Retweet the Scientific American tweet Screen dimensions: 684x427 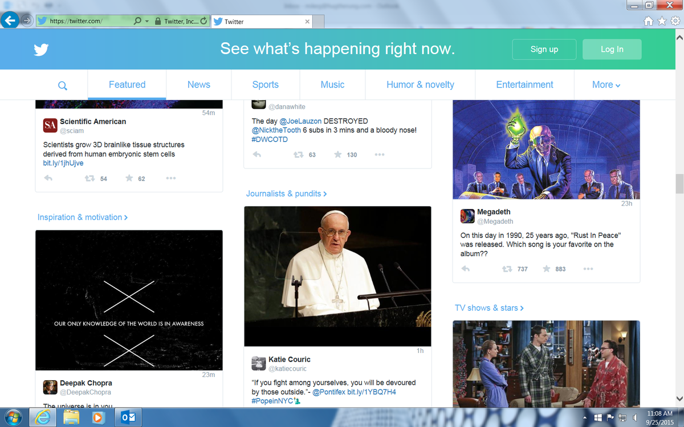click(89, 178)
